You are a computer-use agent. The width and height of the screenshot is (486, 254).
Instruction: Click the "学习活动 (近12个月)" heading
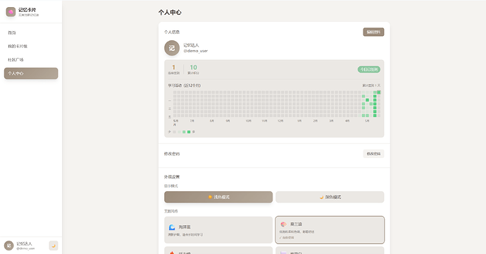pyautogui.click(x=185, y=85)
